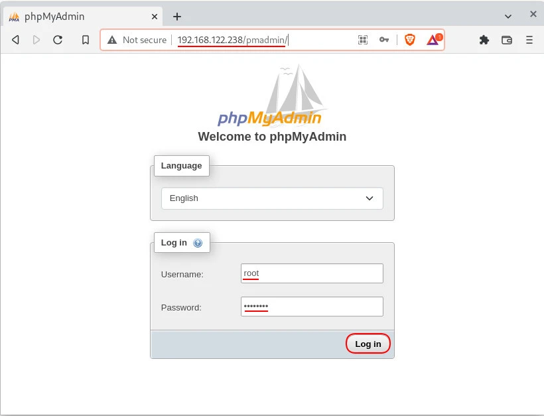
Task: Reload the phpMyAdmin page
Action: (58, 40)
